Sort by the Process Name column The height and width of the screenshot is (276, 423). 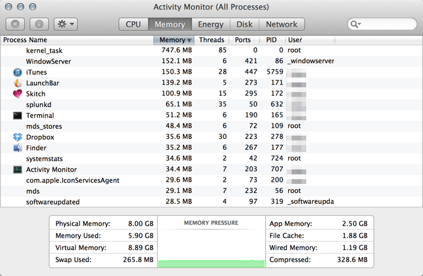tap(77, 40)
